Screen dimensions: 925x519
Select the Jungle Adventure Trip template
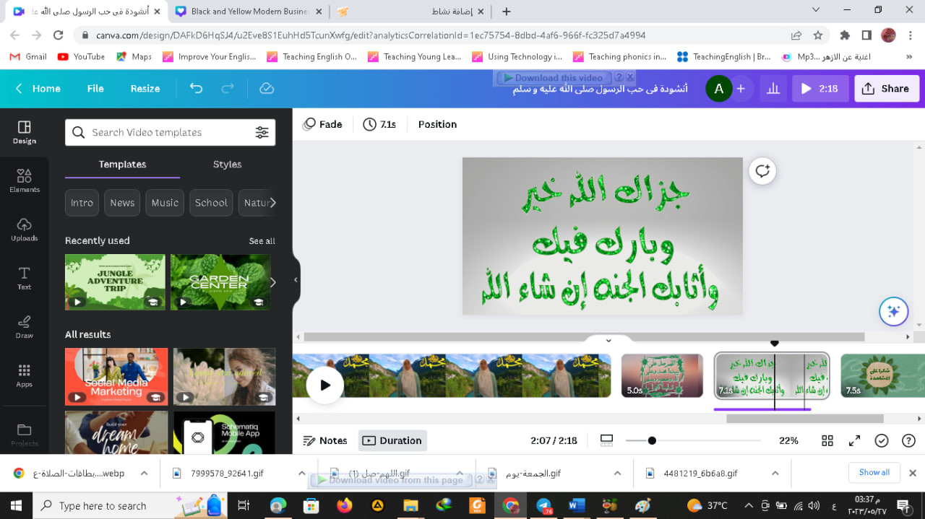115,282
